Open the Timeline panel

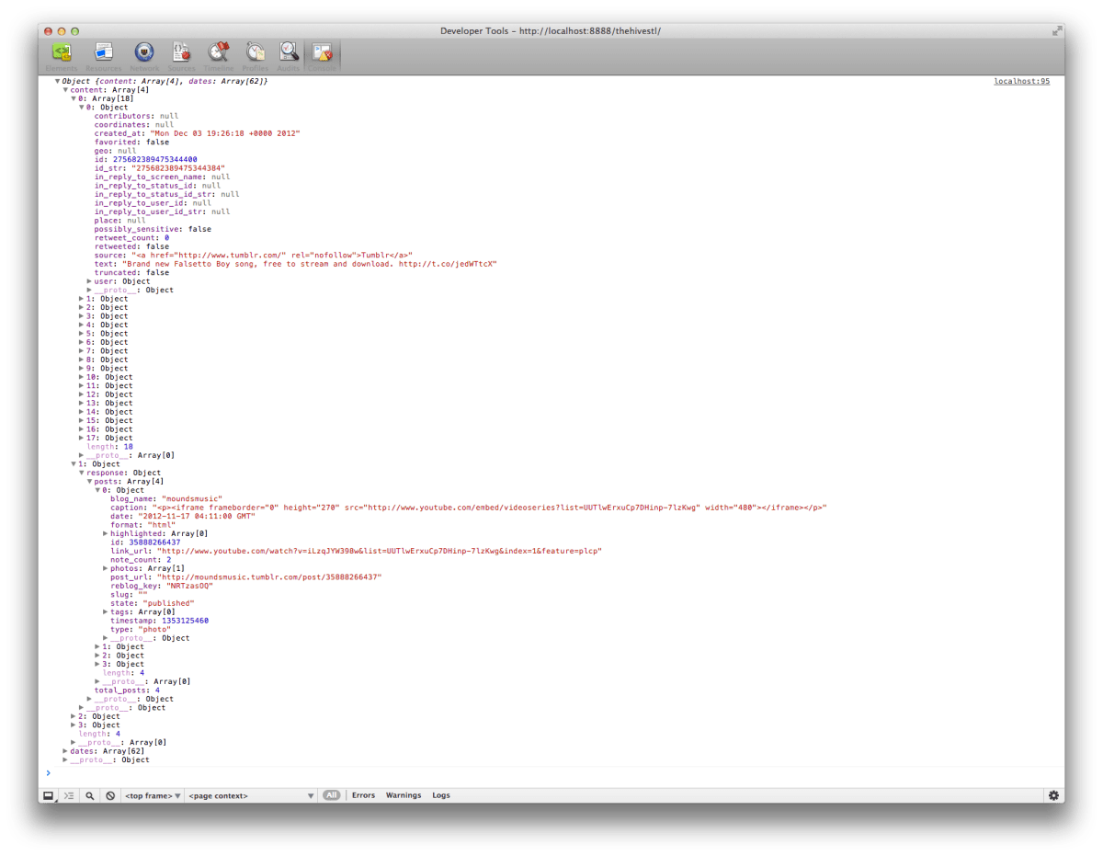[x=219, y=56]
